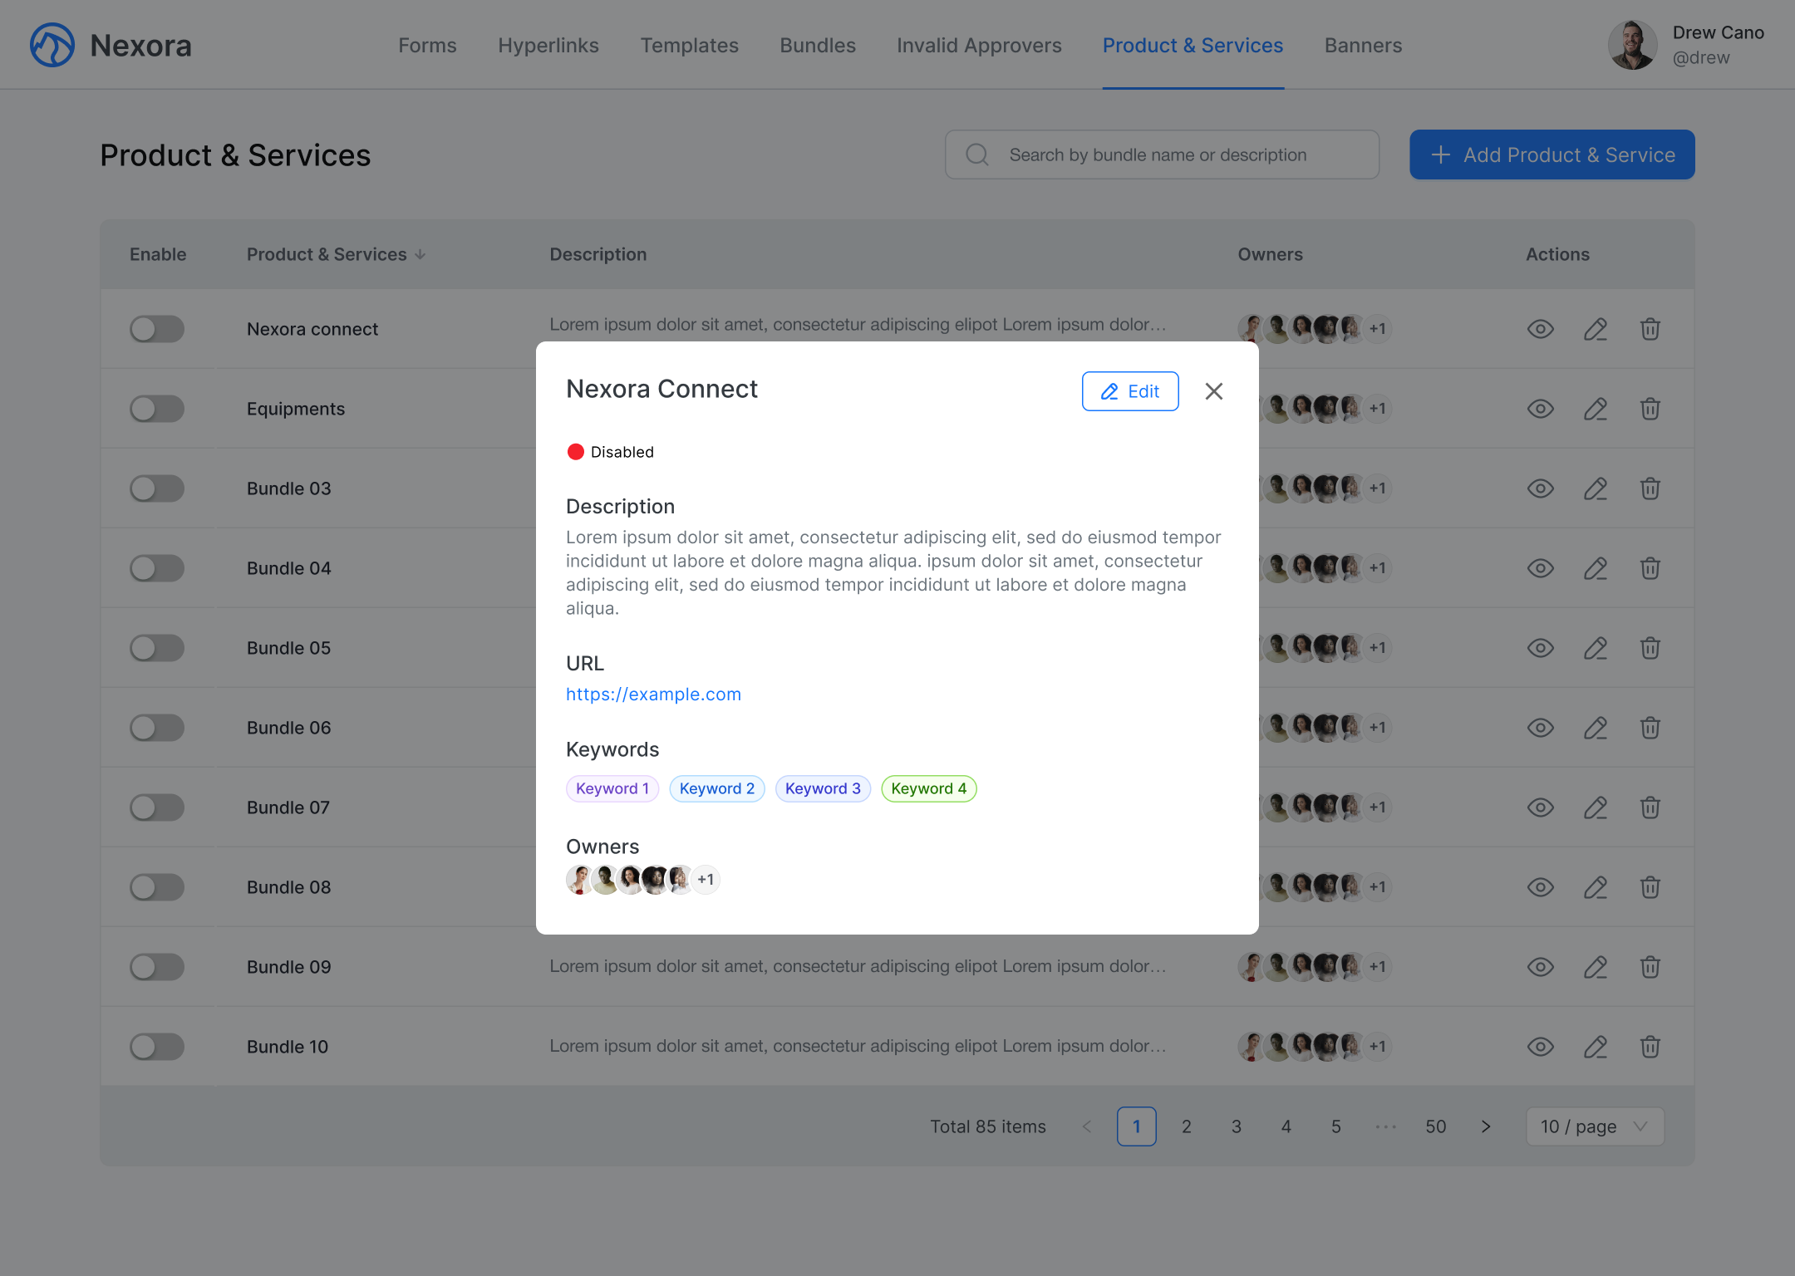
Task: Open the 10 / page dropdown
Action: 1594,1126
